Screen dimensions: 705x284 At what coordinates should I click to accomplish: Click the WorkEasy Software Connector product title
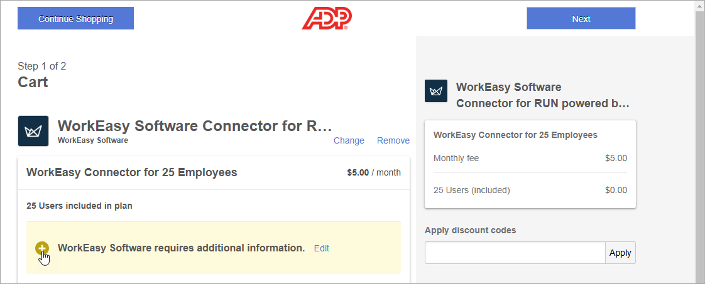[195, 126]
